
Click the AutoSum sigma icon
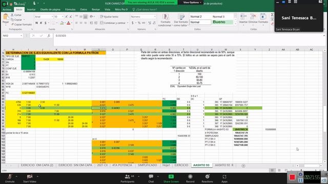pos(272,15)
